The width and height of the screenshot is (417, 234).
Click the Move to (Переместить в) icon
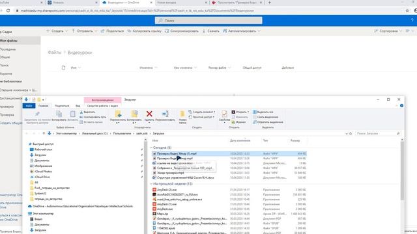[118, 114]
